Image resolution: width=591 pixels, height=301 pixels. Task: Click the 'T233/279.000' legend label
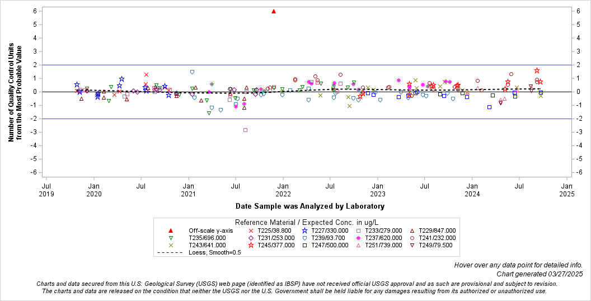pyautogui.click(x=384, y=231)
